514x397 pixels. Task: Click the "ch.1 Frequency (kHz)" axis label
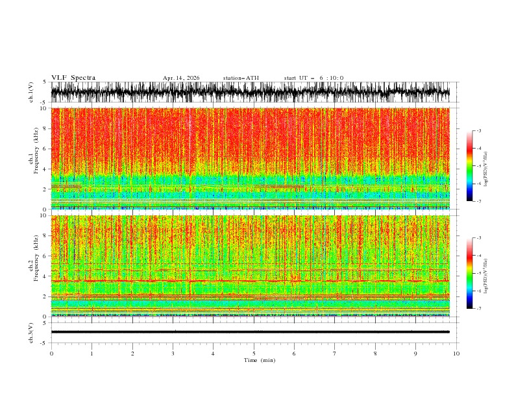point(34,150)
